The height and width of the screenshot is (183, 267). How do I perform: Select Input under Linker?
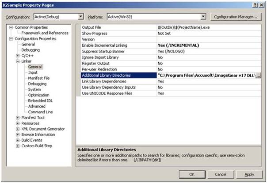[x=33, y=72]
